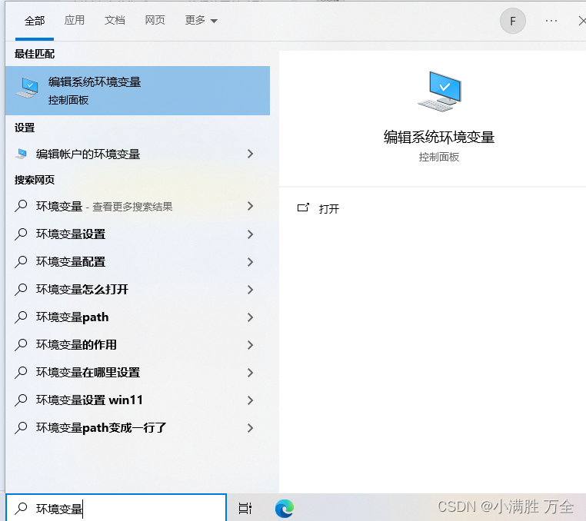Open the three-dot options menu

(x=551, y=21)
